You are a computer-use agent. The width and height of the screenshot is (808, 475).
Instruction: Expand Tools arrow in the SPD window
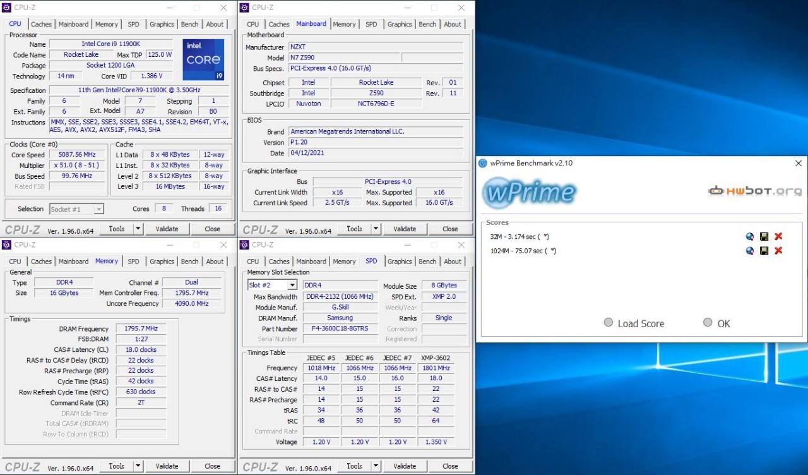click(376, 466)
